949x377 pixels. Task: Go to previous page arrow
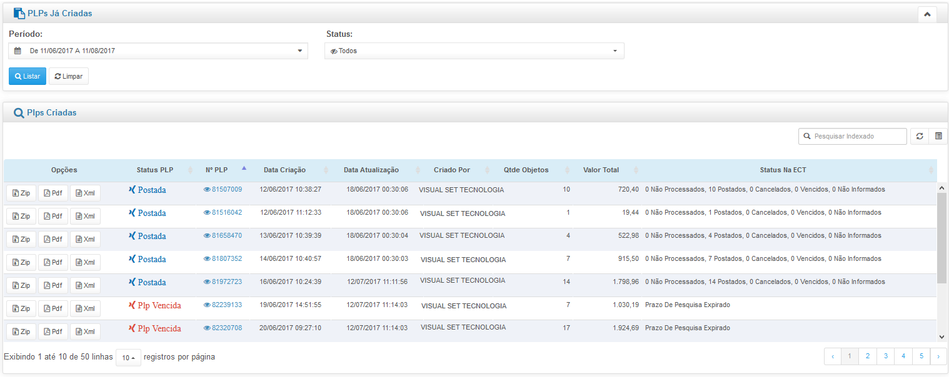point(833,356)
